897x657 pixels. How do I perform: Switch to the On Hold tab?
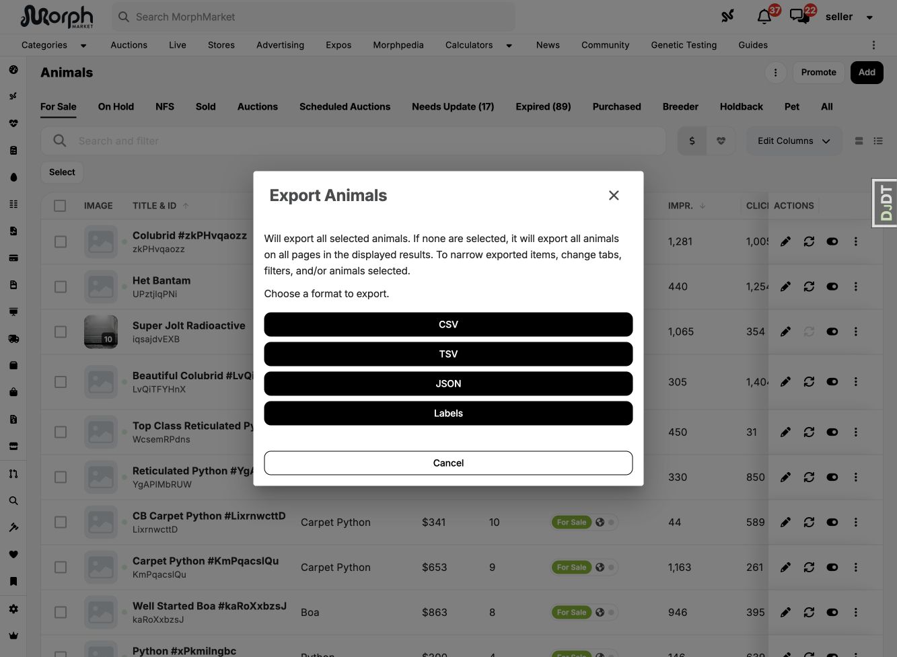pyautogui.click(x=116, y=107)
